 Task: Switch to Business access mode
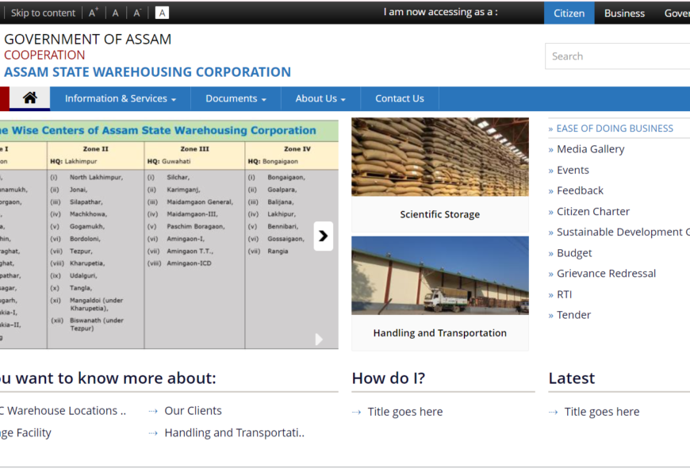[x=624, y=13]
